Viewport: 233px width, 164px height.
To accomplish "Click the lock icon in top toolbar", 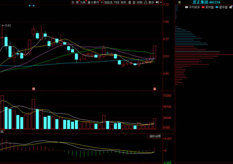I will coord(145,2).
